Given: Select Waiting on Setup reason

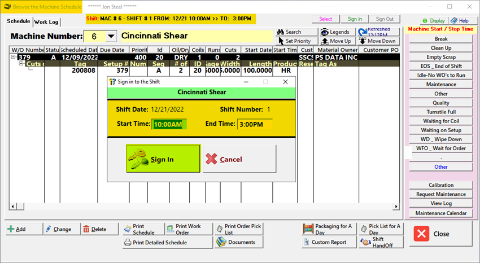Looking at the screenshot, I should [x=441, y=130].
